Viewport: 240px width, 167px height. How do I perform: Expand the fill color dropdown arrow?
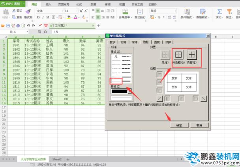(72, 17)
